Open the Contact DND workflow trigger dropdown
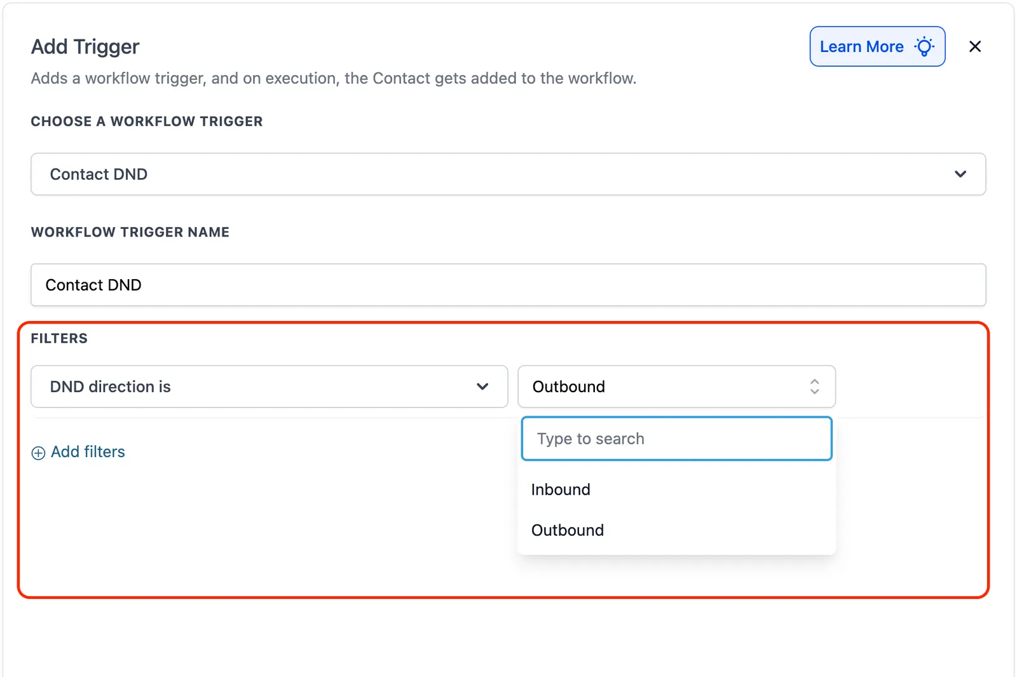Image resolution: width=1017 pixels, height=677 pixels. coord(508,174)
